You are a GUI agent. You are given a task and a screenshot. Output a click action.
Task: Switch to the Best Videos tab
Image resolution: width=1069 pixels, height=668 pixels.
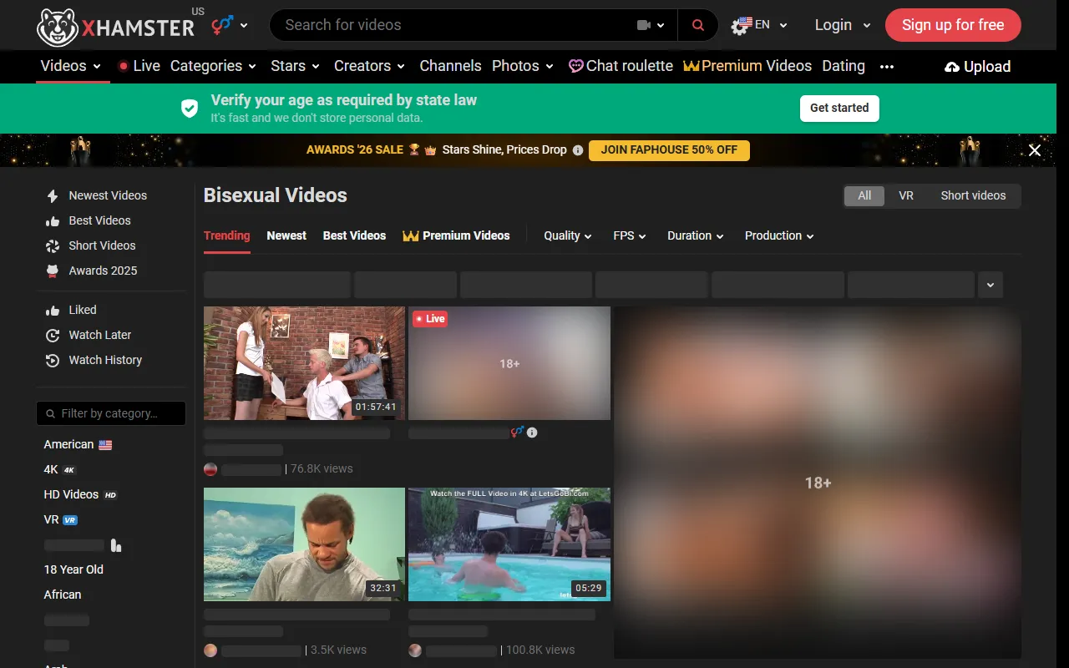[x=354, y=235]
